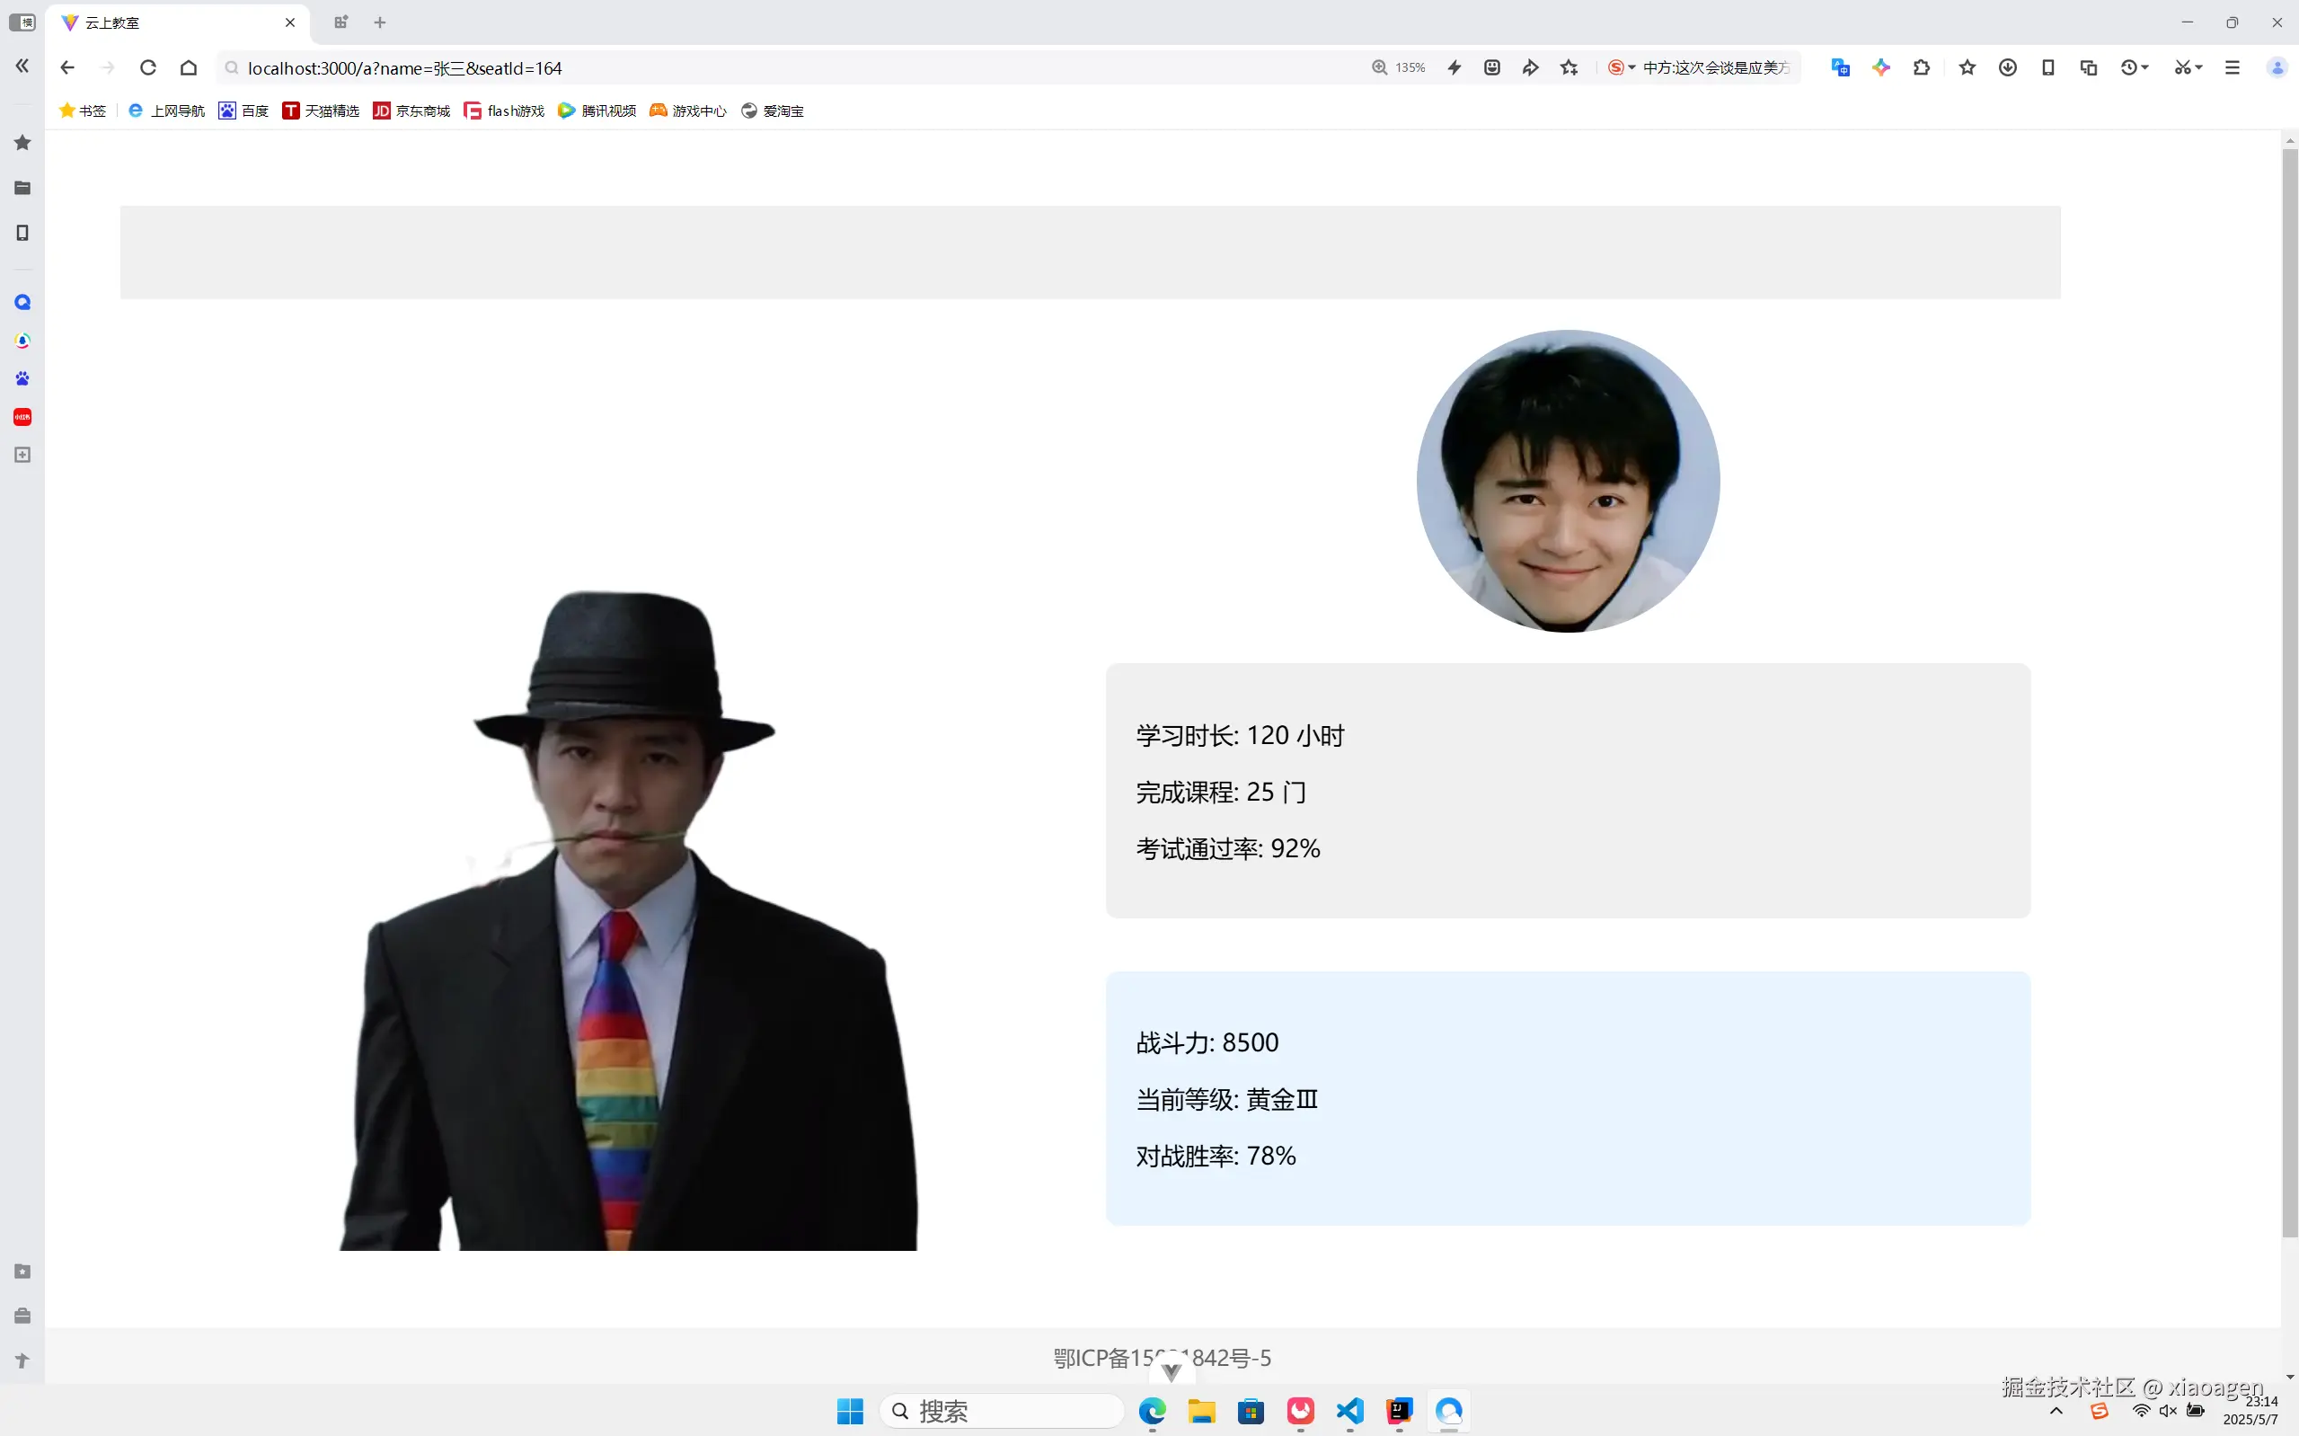Open the extensions puzzle icon
Screen dimensions: 2299x1436
1921,67
